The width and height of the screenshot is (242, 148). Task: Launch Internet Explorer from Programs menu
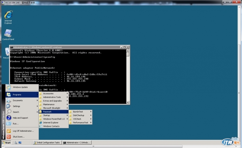pos(54,123)
